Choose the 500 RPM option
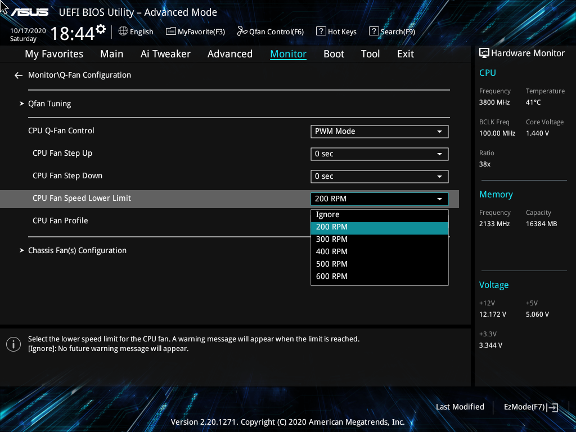 pos(380,264)
